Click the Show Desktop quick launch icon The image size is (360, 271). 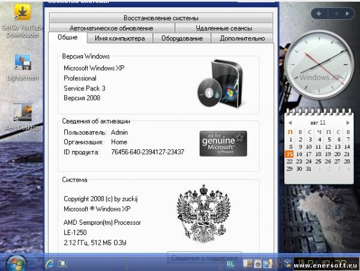(x=62, y=264)
